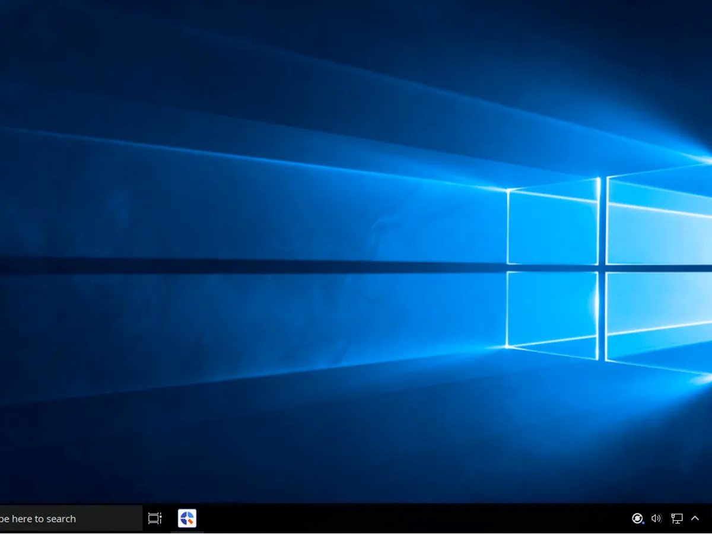The height and width of the screenshot is (534, 712).
Task: Click an empty area of the taskbar
Action: [x=415, y=519]
